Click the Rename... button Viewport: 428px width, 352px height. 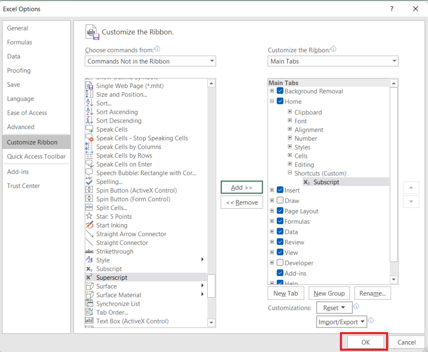click(x=372, y=294)
